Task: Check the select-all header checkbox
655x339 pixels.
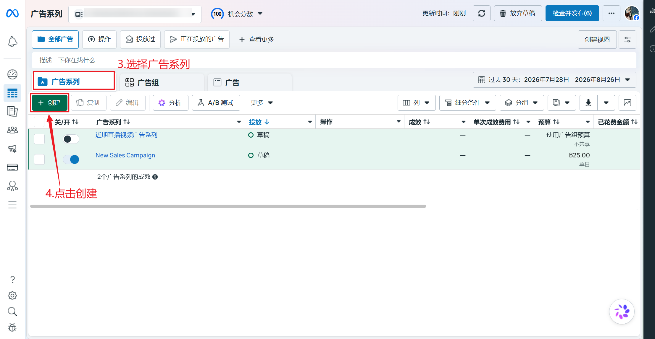Action: 39,122
